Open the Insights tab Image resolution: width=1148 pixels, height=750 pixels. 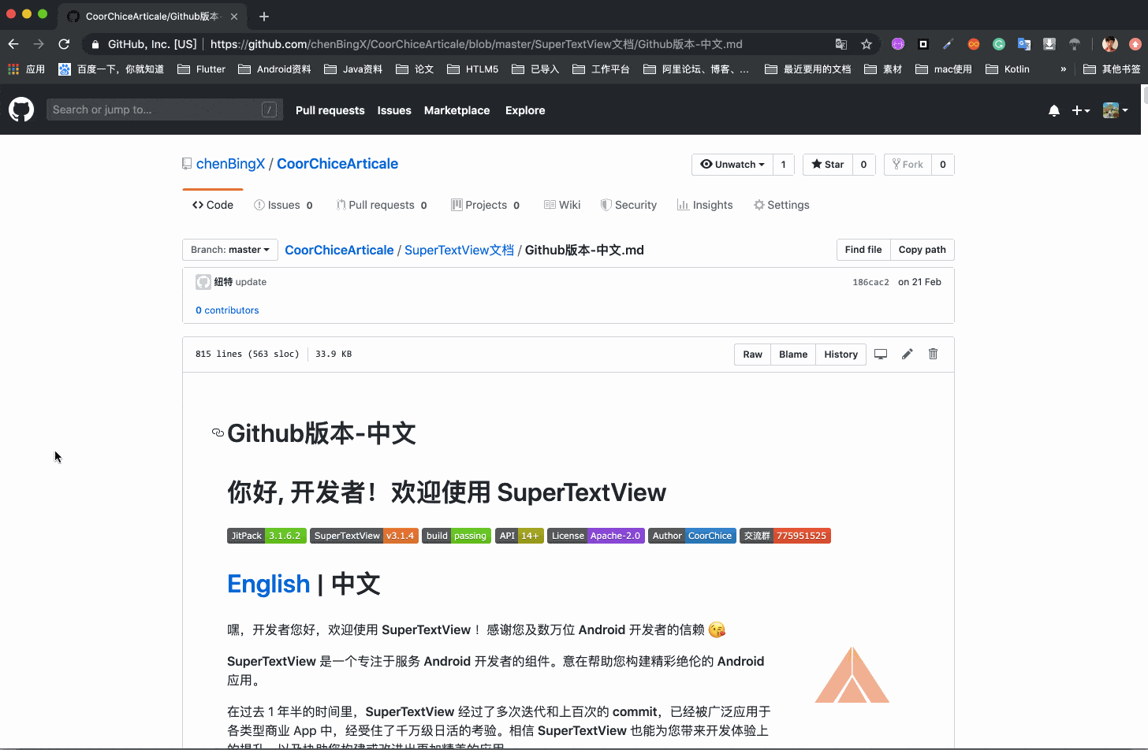(705, 205)
